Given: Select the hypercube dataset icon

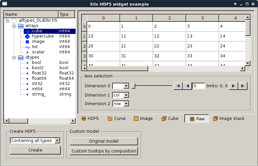Looking at the screenshot, I should [27, 36].
